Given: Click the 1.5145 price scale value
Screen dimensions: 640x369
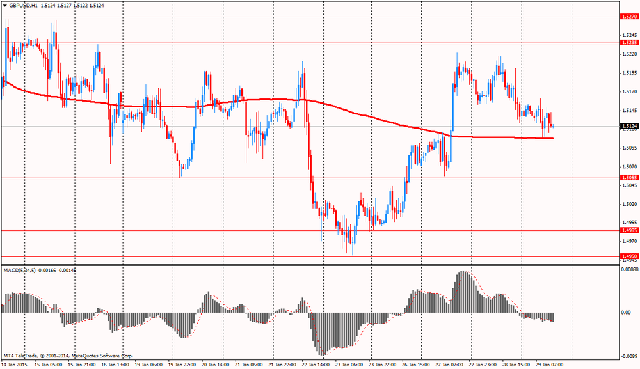Looking at the screenshot, I should point(630,111).
